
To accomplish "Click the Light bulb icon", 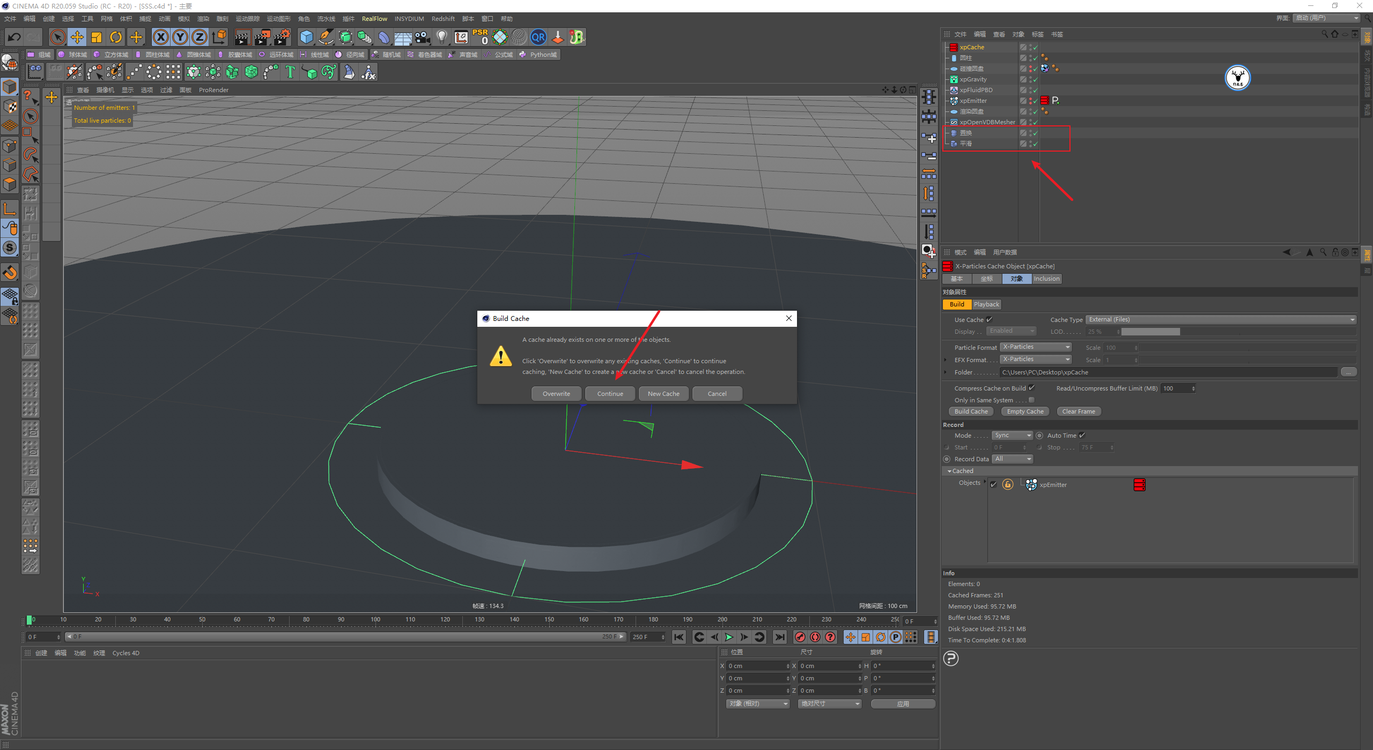I will tap(441, 37).
